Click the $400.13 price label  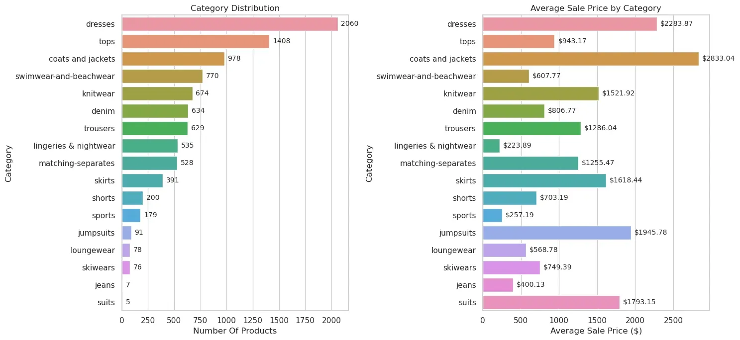click(531, 285)
